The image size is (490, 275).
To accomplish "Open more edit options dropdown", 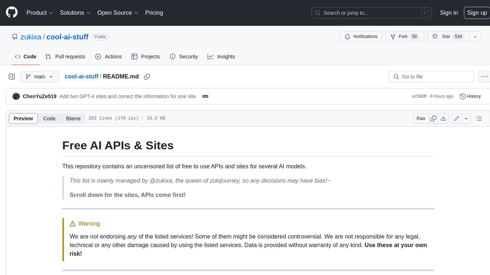I will pyautogui.click(x=466, y=118).
